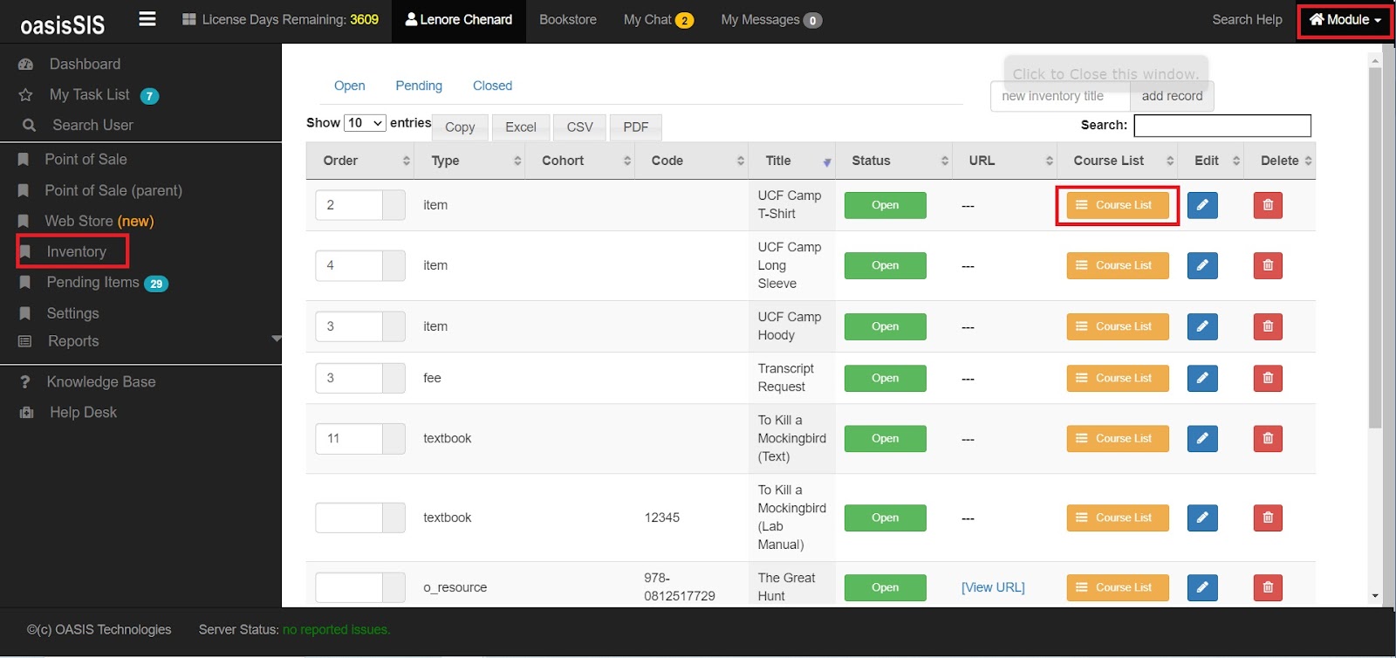Focus the table Search field
1396x658 pixels.
pos(1221,126)
